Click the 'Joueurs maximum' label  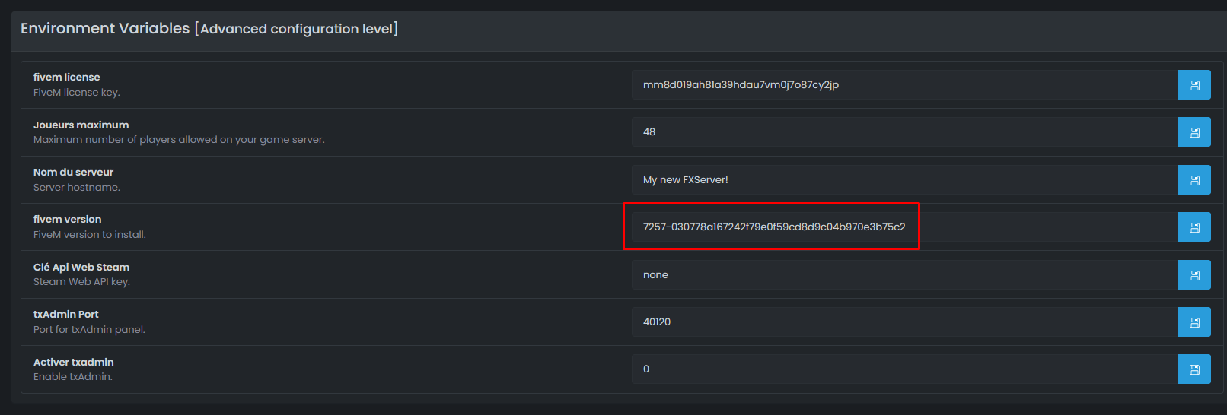[81, 125]
